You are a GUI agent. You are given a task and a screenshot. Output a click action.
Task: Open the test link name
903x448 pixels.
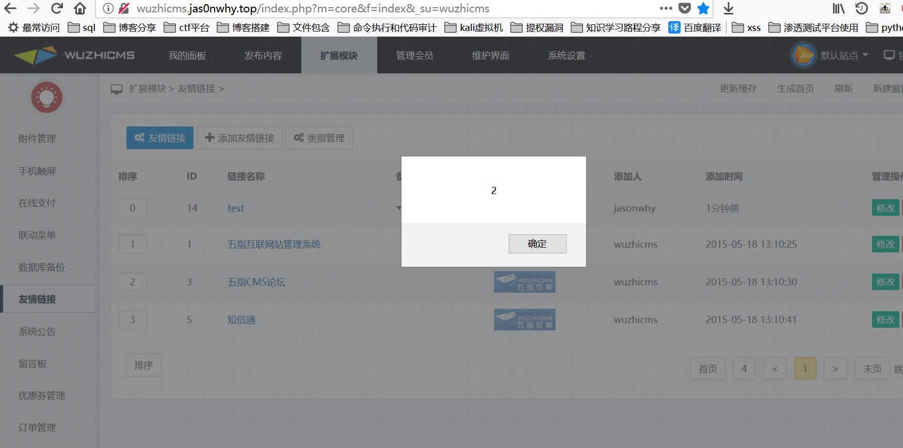click(x=236, y=208)
